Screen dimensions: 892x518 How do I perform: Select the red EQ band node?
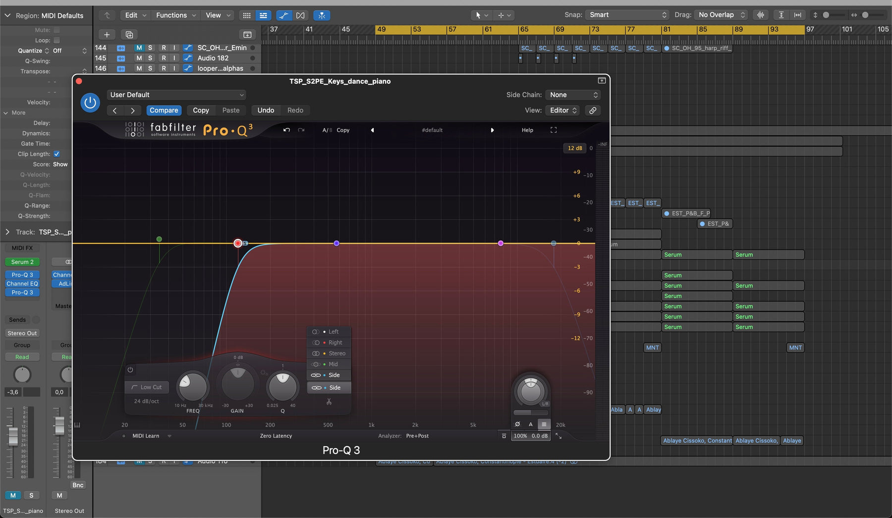coord(238,243)
